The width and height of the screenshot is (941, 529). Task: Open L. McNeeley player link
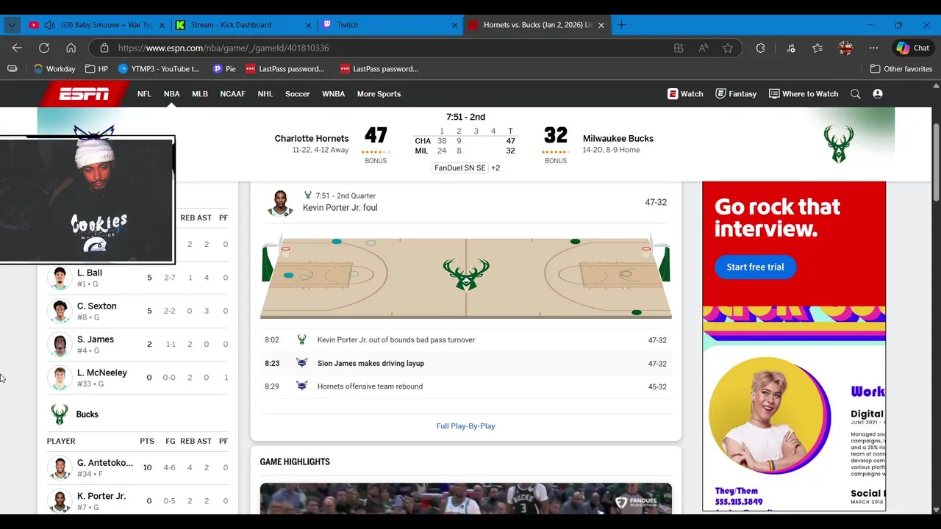[102, 373]
